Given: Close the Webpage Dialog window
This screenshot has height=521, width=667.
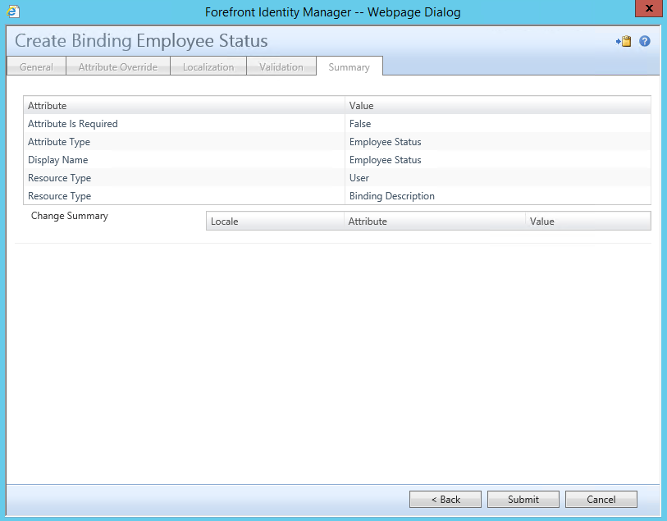Looking at the screenshot, I should (x=649, y=8).
